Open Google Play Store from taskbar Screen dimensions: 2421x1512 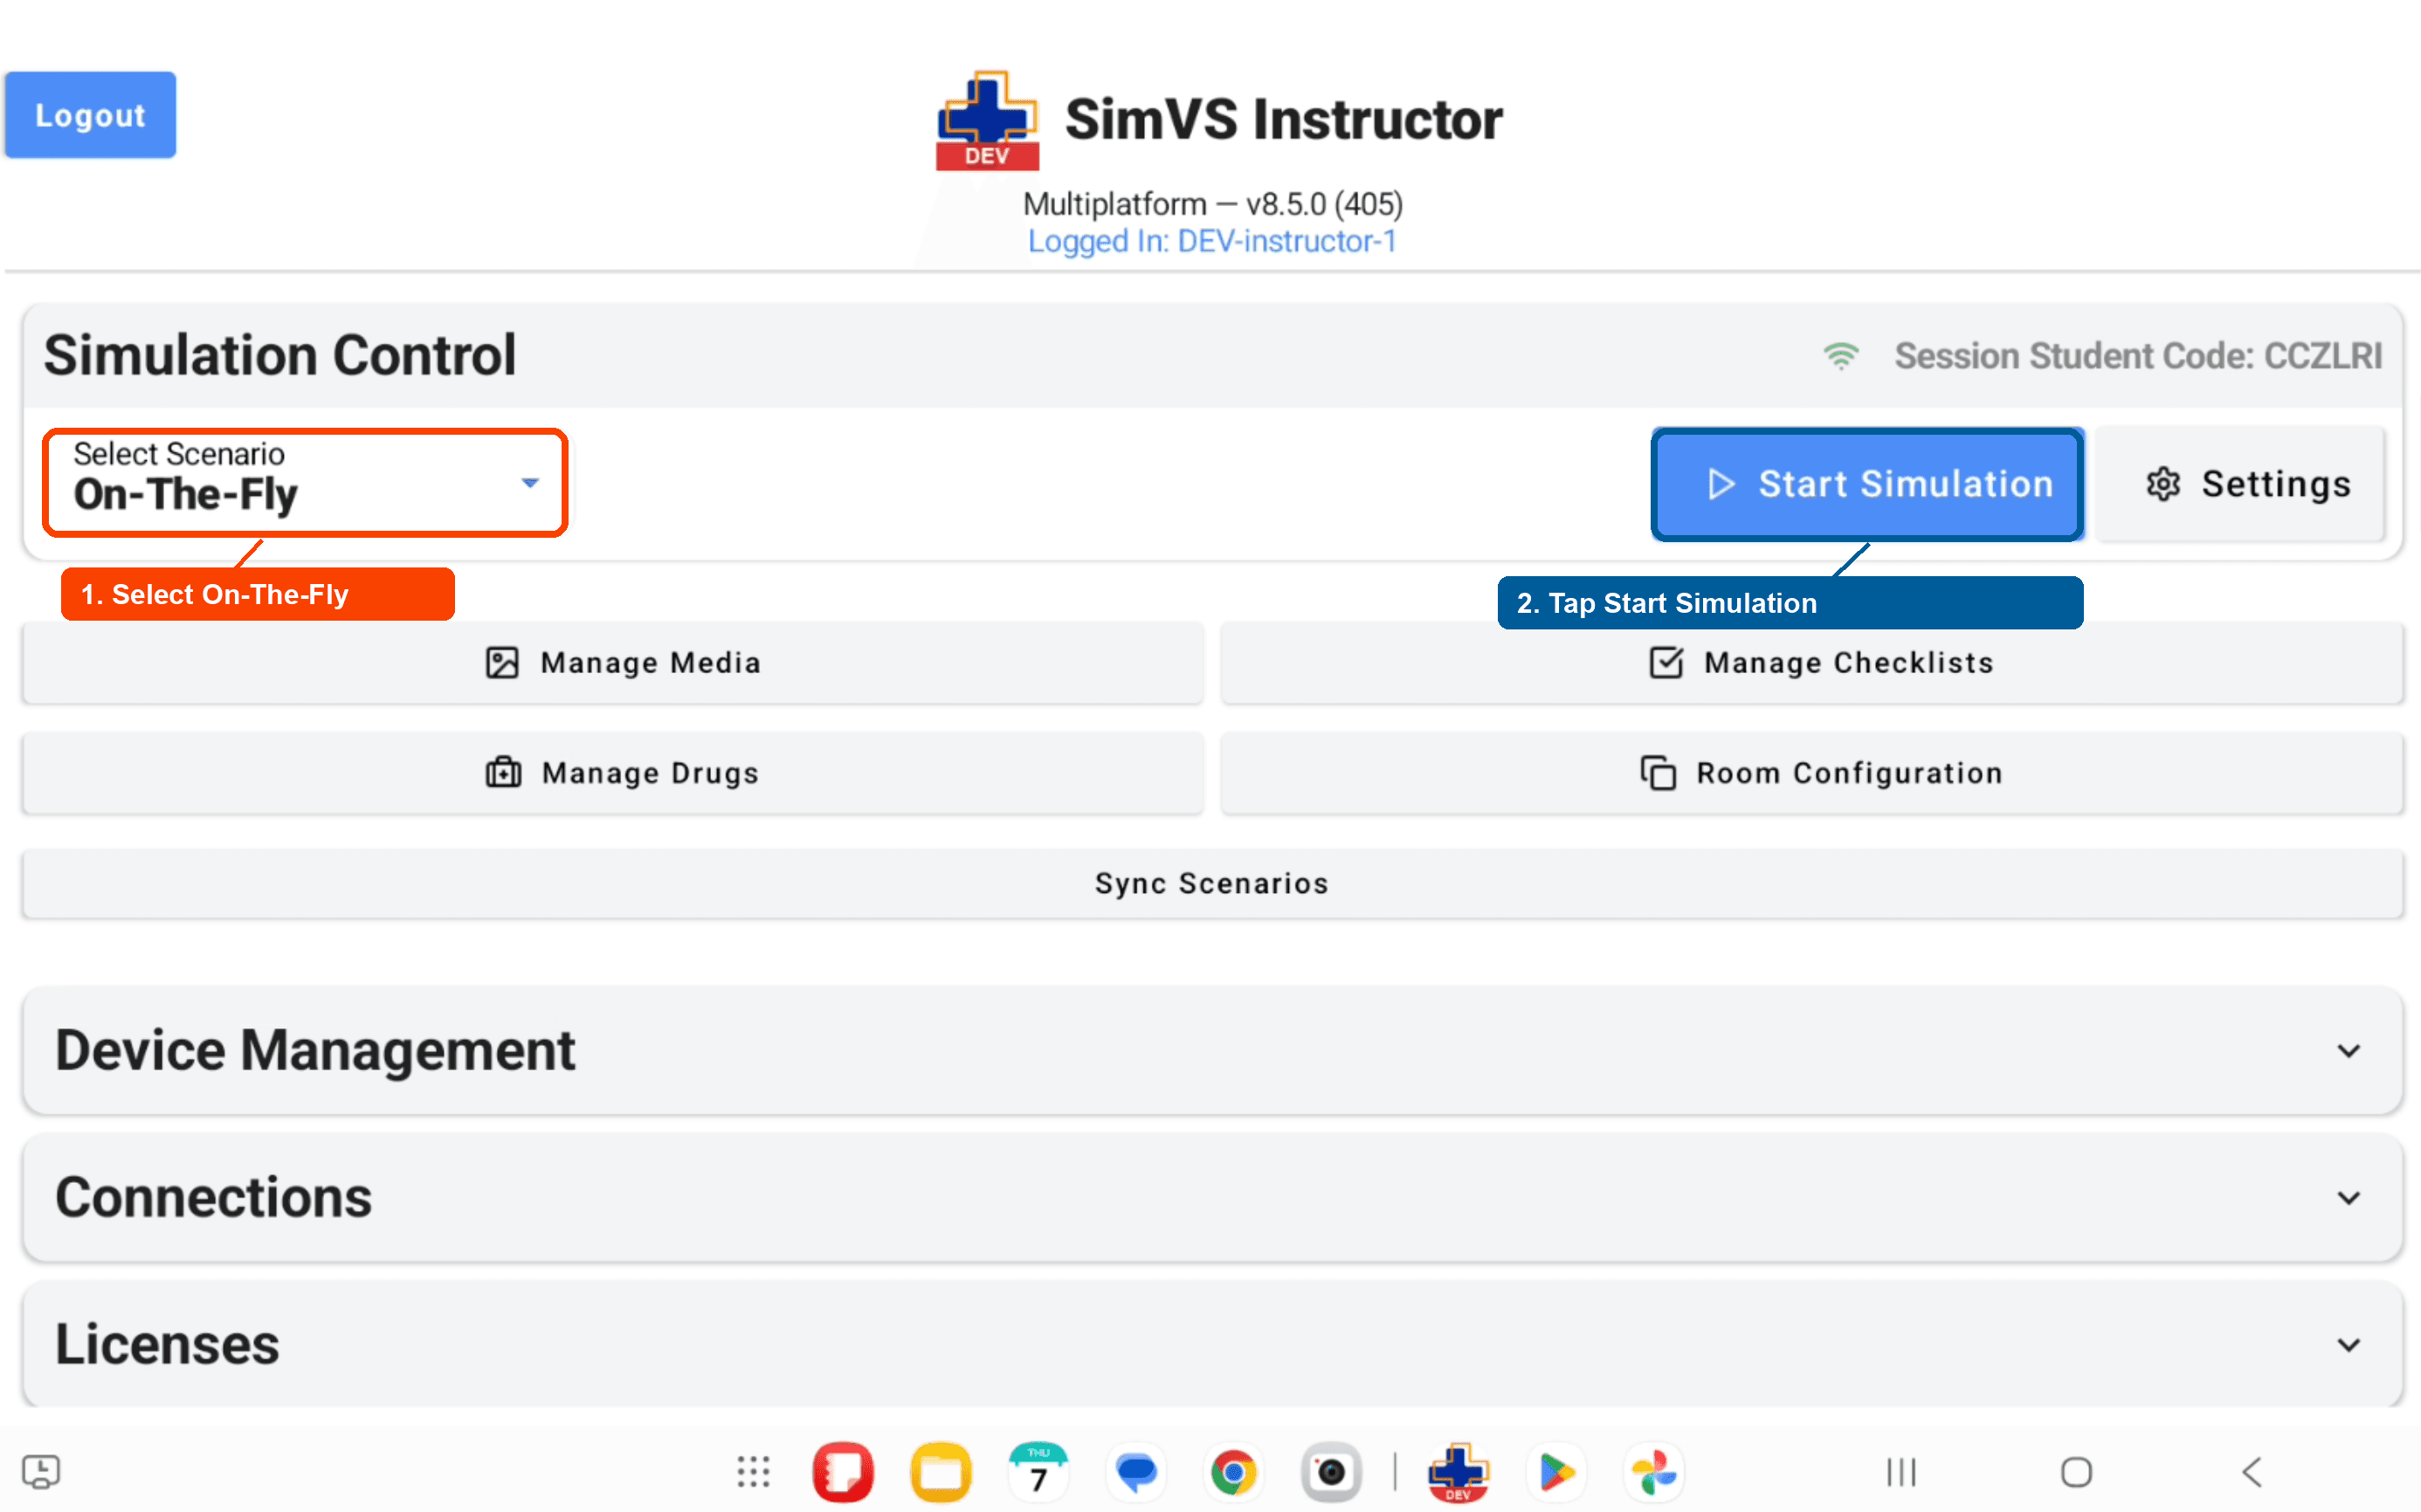[1556, 1472]
